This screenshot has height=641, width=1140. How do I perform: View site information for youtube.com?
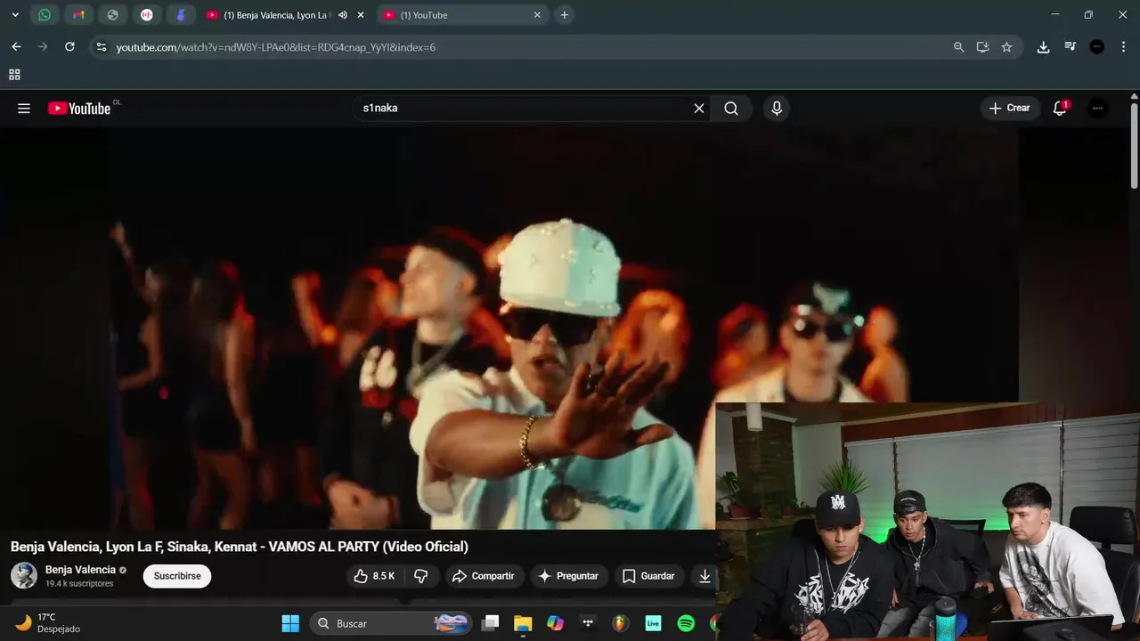point(101,47)
